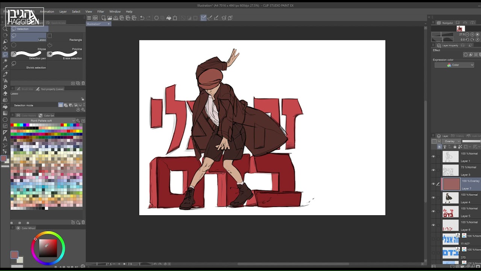Select the Move layer tool
The image size is (481, 271).
[5, 48]
